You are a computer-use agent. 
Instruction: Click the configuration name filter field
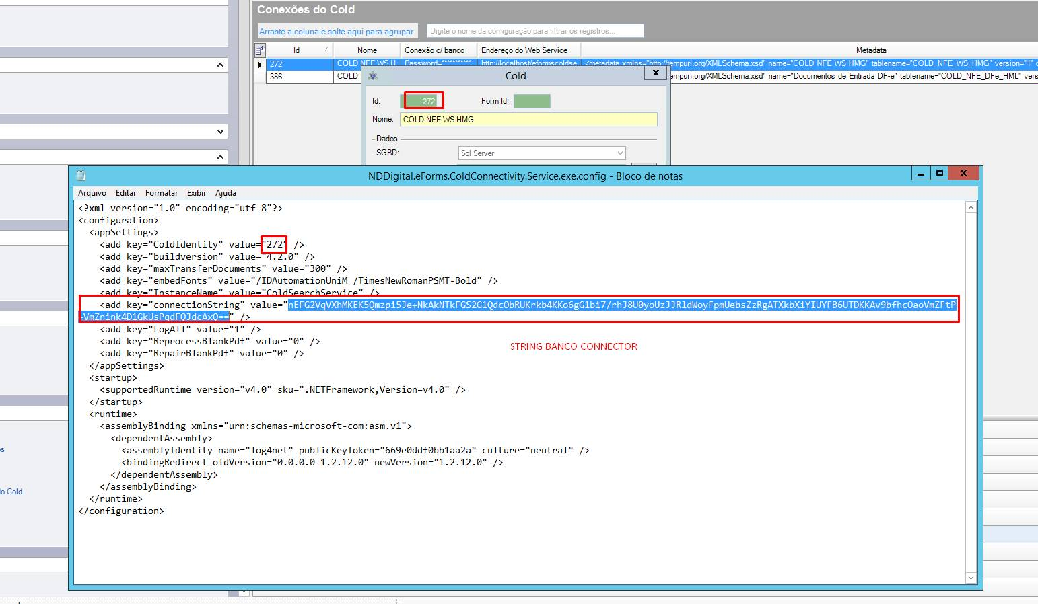pos(535,31)
